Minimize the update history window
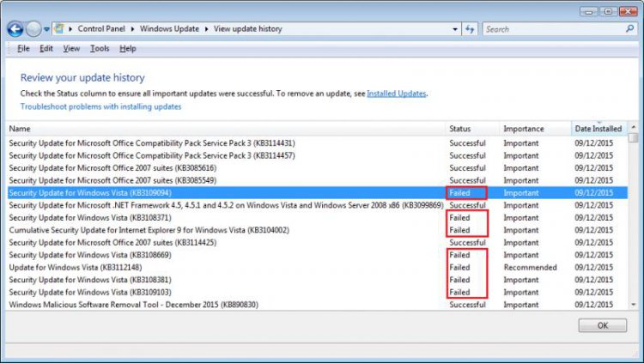Viewport: 644px width, 363px height. (588, 12)
